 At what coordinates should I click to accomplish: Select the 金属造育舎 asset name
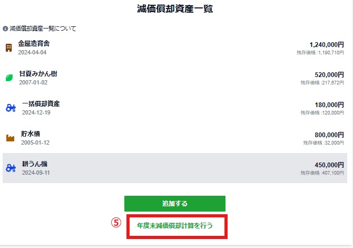click(x=33, y=44)
